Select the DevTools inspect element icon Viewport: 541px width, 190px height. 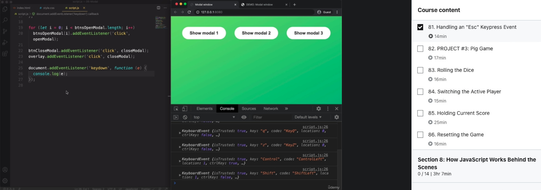pyautogui.click(x=176, y=109)
